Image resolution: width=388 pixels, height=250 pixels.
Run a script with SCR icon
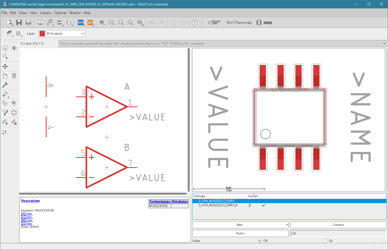(81, 22)
